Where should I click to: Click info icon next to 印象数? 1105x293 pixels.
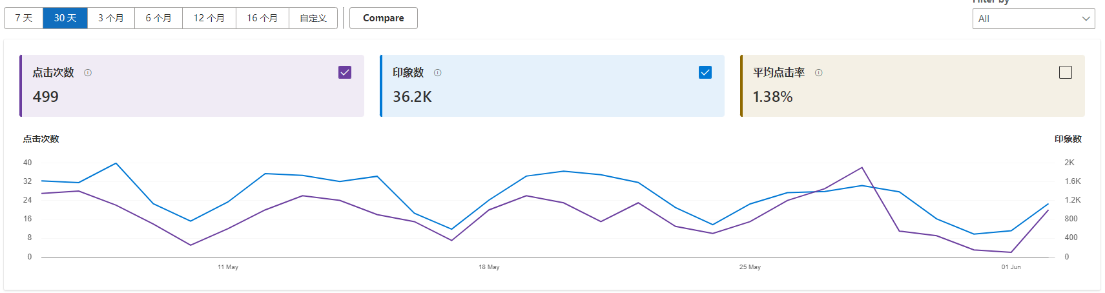click(438, 73)
